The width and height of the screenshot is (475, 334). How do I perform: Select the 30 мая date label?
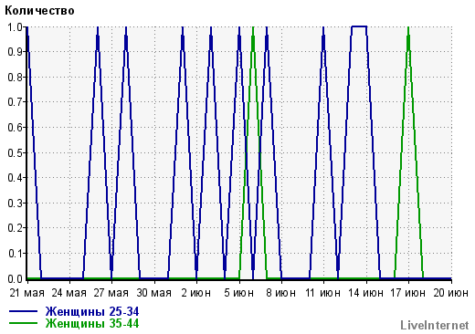(x=153, y=293)
